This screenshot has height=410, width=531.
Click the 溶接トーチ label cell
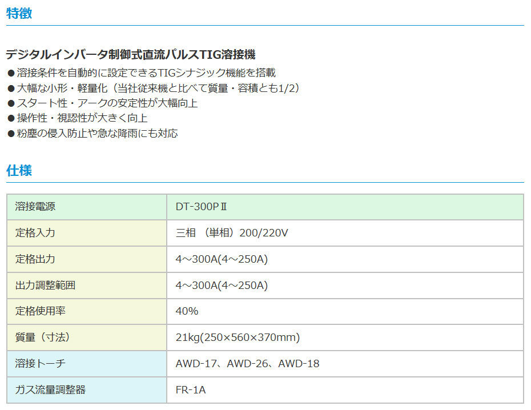click(x=87, y=364)
